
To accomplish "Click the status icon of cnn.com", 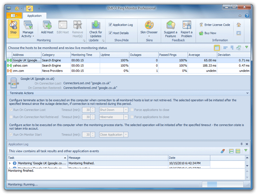I will pos(9,71).
